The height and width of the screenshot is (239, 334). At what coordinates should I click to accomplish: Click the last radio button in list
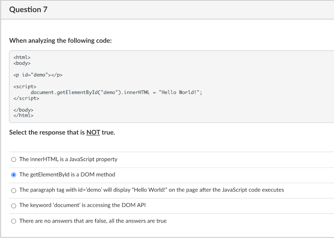click(x=13, y=221)
